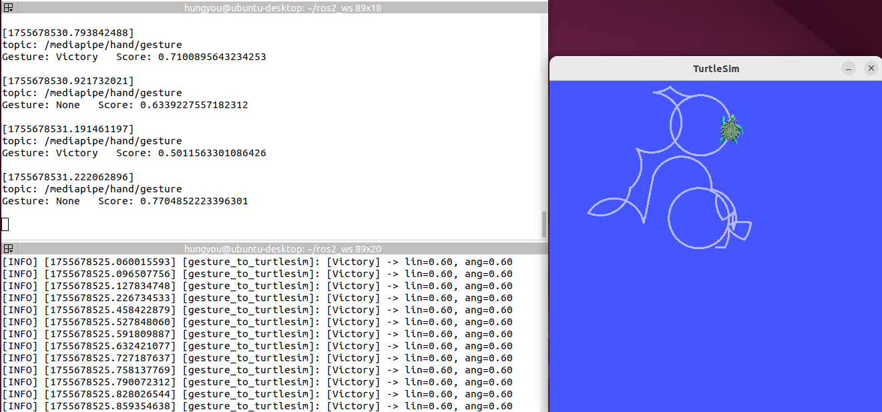
Task: Click timestamp [1755678531.191461197]
Action: pyautogui.click(x=68, y=129)
